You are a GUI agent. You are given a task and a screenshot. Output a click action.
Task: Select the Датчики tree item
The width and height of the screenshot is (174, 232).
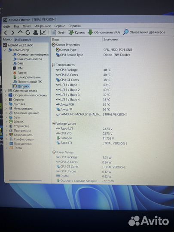pyautogui.click(x=21, y=86)
